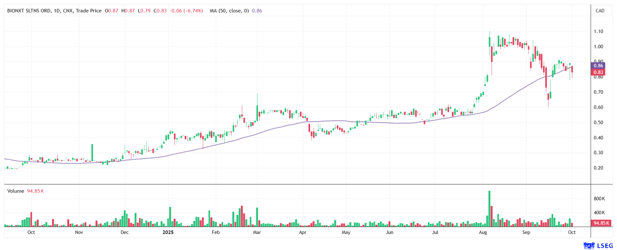This screenshot has width=617, height=250.
Task: Select the Volume pane legend label
Action: (x=15, y=191)
